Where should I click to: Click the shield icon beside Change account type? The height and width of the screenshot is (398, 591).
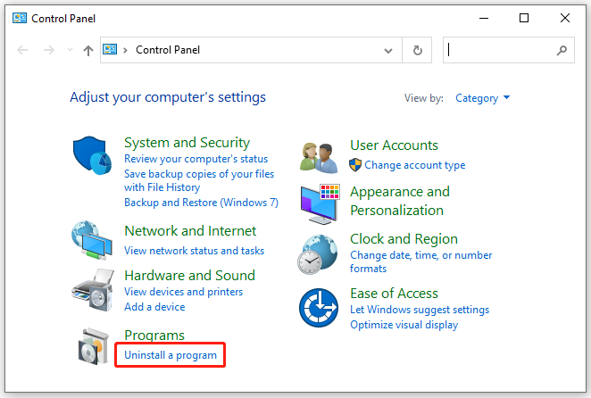pos(355,165)
